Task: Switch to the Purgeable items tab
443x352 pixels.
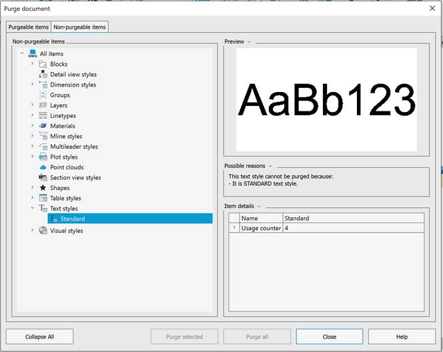Action: coord(29,27)
